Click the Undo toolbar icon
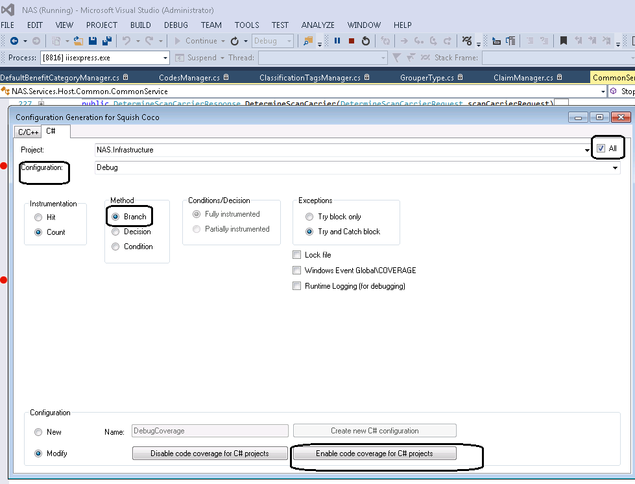Screen dimensions: 635x484 pos(126,41)
